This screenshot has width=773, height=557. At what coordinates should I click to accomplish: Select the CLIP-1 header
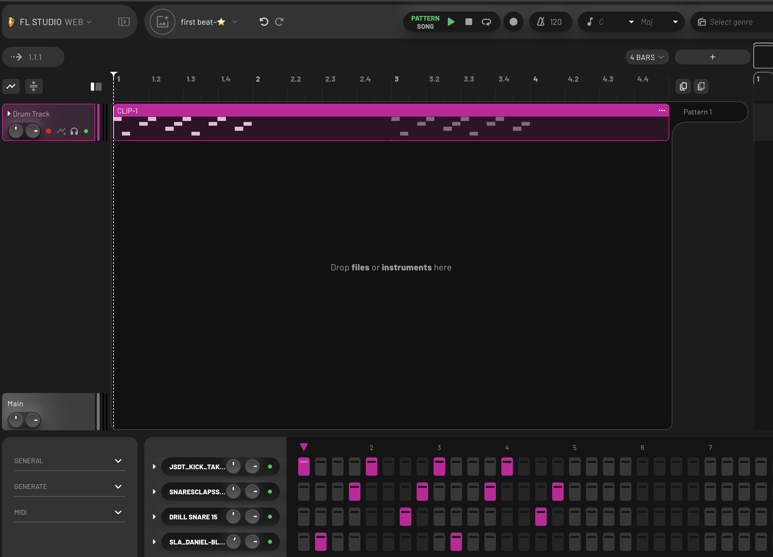coord(391,110)
